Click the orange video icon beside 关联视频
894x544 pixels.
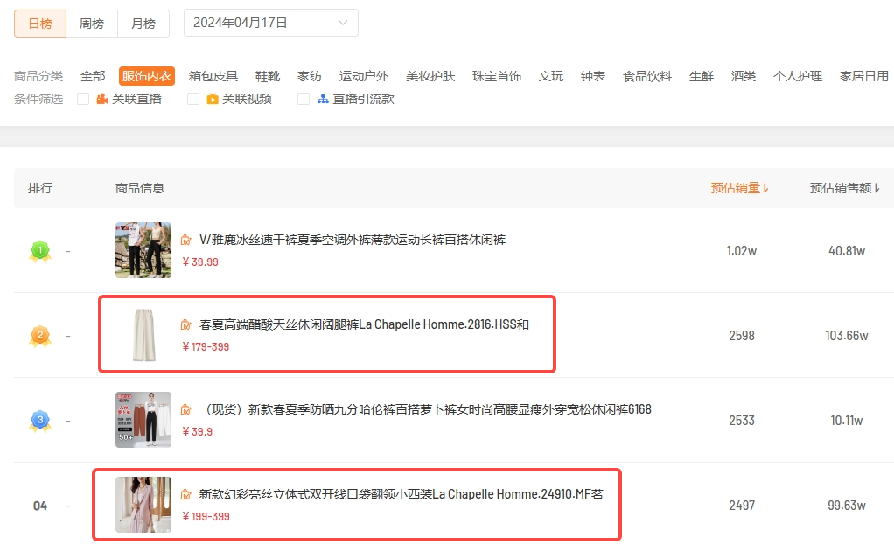213,99
